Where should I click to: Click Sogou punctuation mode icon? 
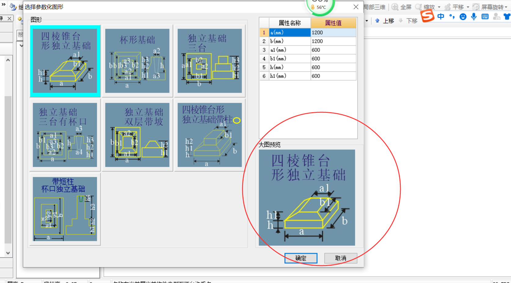452,16
